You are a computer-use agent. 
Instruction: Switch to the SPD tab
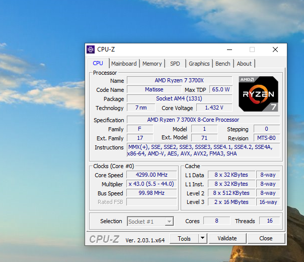point(175,64)
